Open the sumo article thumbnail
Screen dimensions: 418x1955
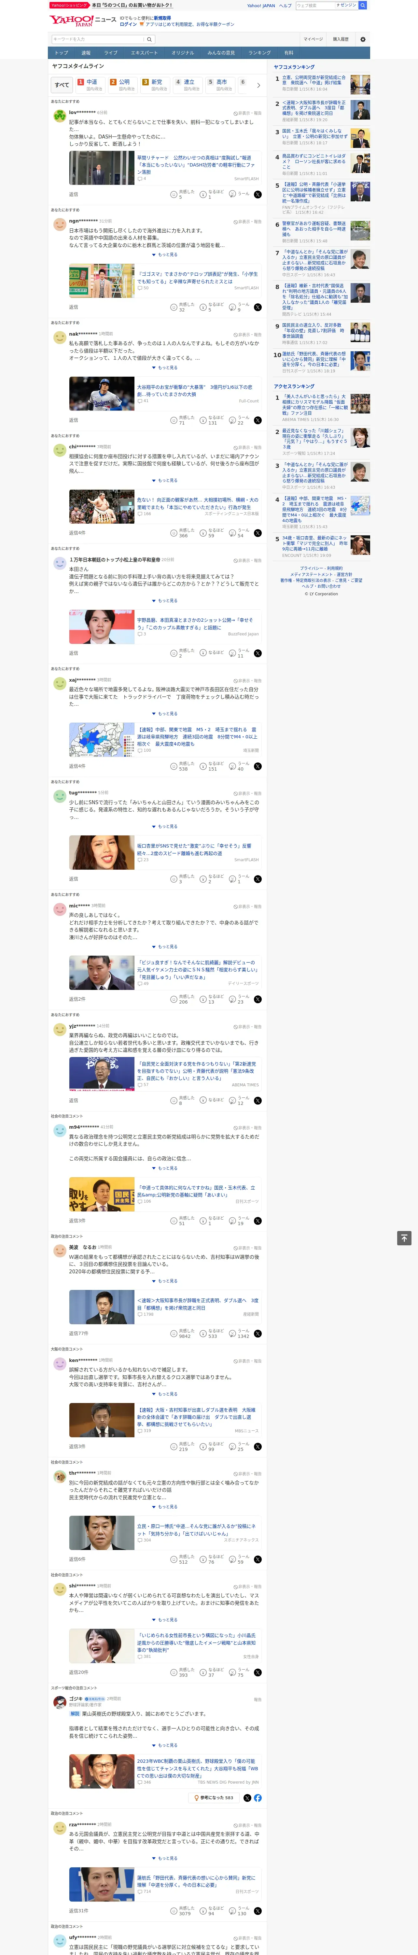pyautogui.click(x=102, y=507)
